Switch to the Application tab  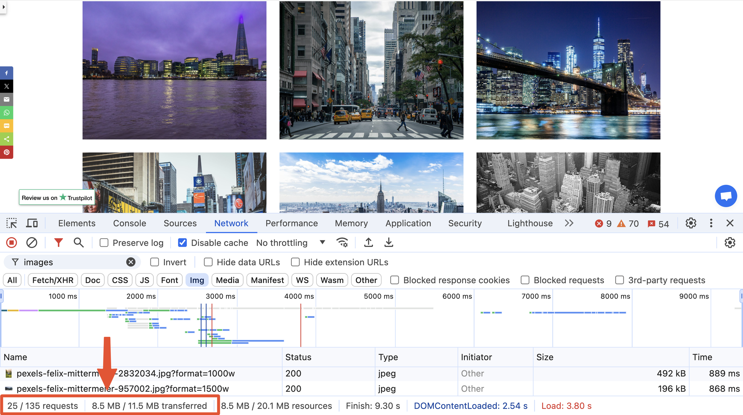pos(408,223)
